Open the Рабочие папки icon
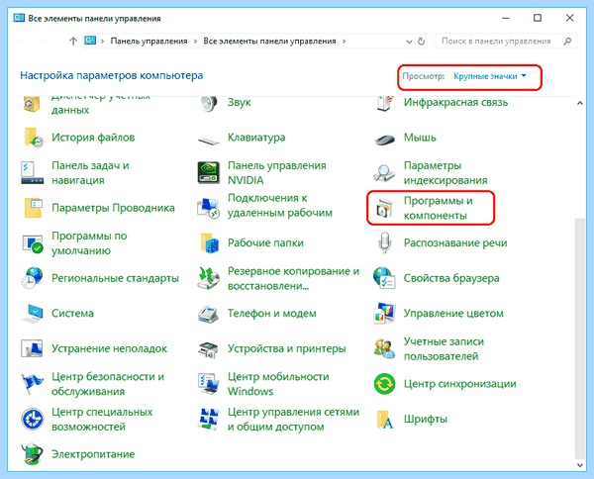This screenshot has width=594, height=479. click(209, 243)
